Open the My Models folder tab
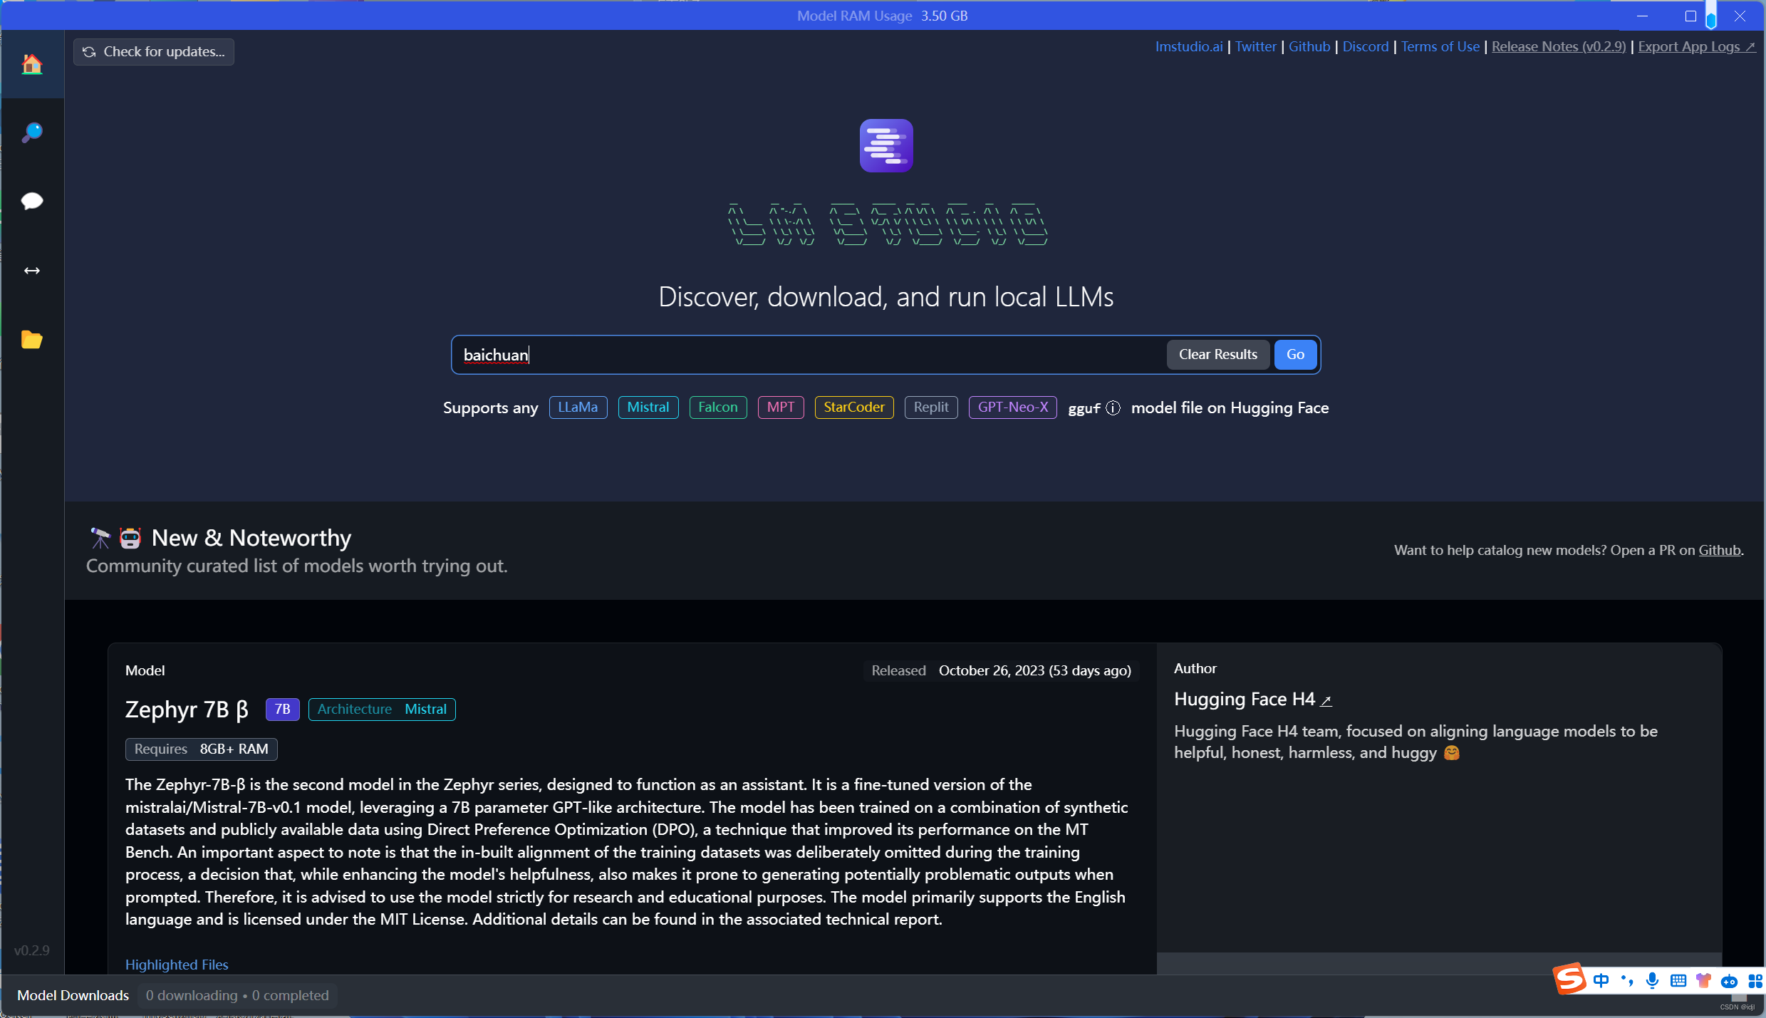 pyautogui.click(x=32, y=340)
